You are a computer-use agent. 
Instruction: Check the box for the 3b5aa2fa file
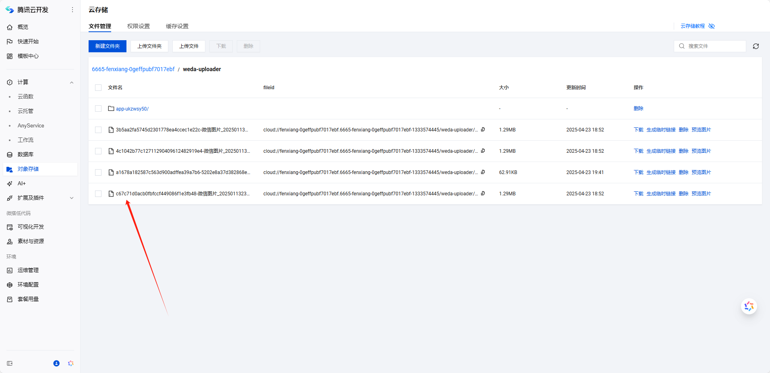(98, 130)
